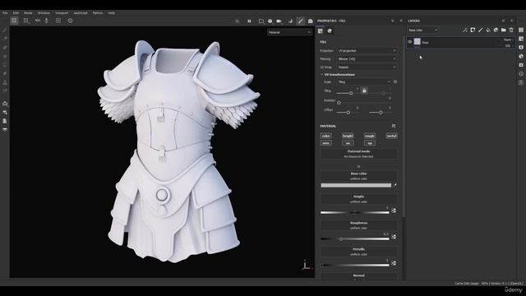Click the Rotation slider handle
Image resolution: width=526 pixels, height=296 pixels.
click(x=339, y=102)
